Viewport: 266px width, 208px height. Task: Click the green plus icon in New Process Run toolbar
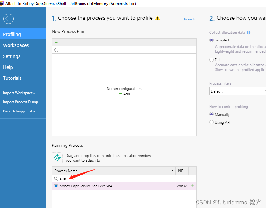56,42
